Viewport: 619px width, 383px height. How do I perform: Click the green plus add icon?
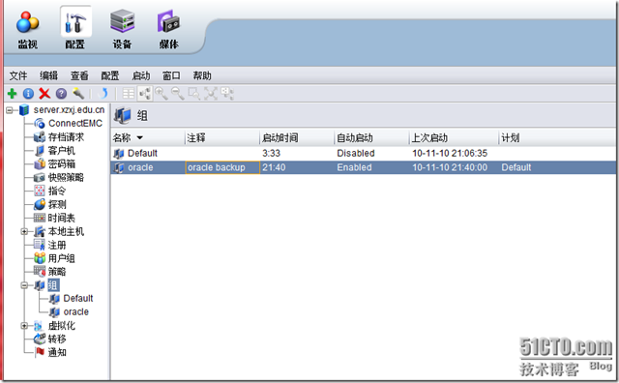pyautogui.click(x=13, y=94)
